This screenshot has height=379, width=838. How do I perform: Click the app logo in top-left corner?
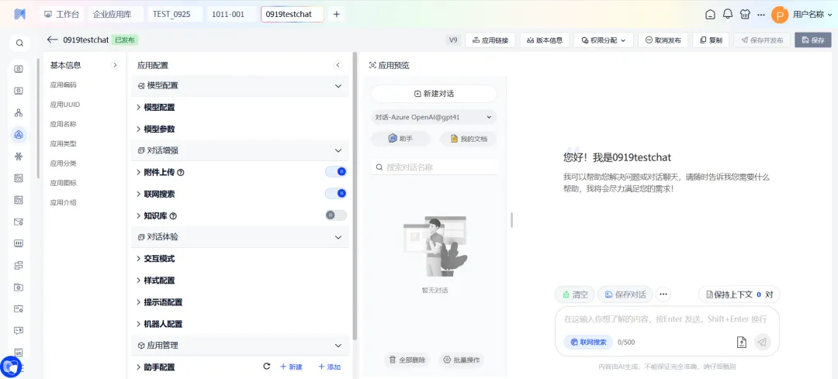tap(19, 15)
